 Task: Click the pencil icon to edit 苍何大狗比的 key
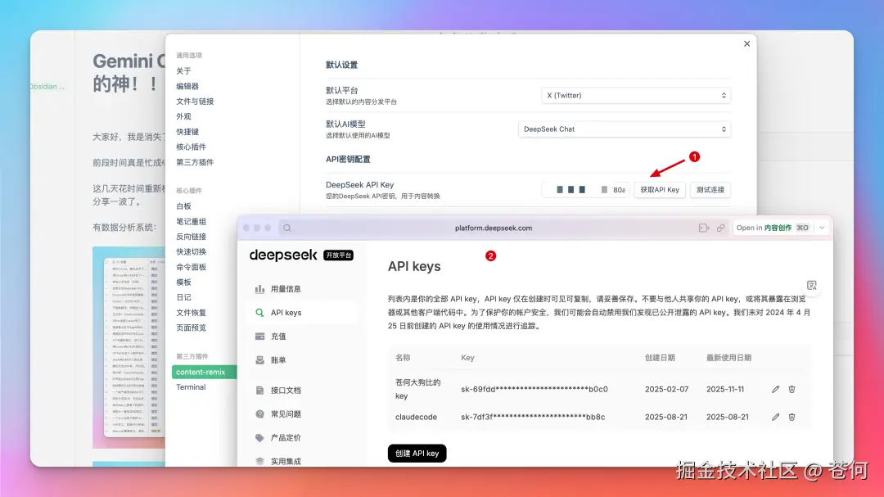coord(774,389)
